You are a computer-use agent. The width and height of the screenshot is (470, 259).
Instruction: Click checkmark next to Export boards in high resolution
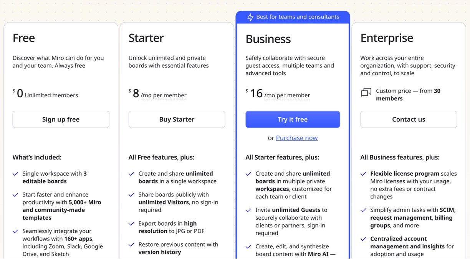point(131,224)
